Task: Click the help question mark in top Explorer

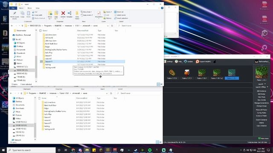Action: coord(162,8)
